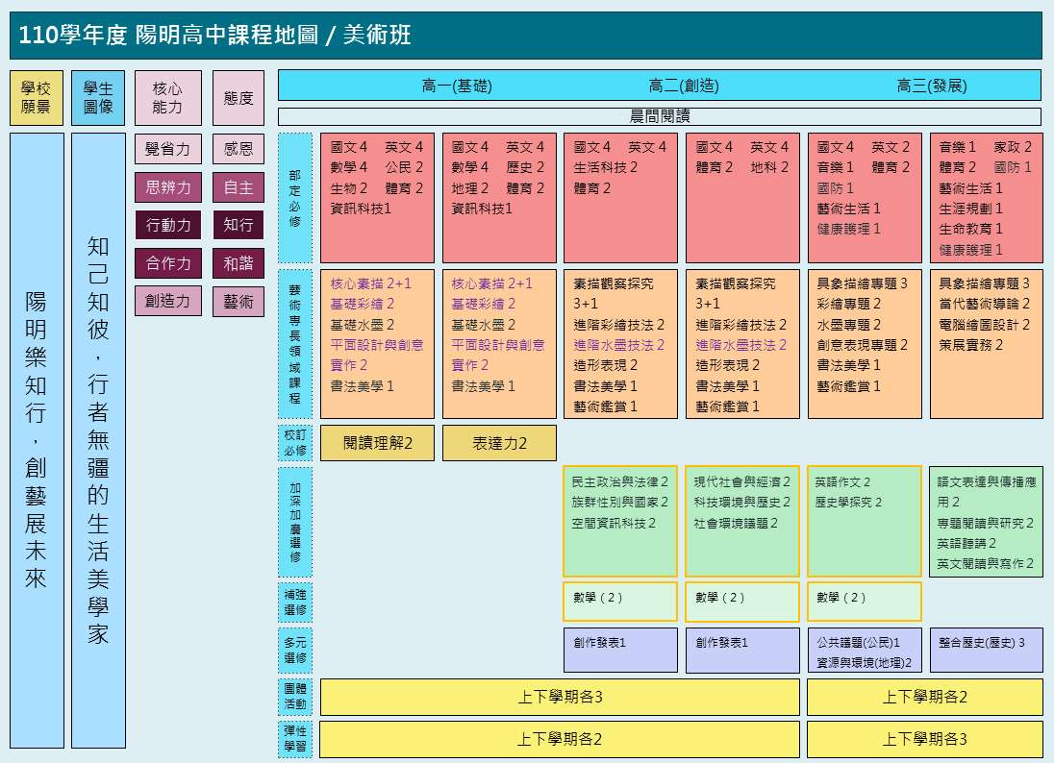This screenshot has width=1054, height=763.
Task: Click 英語聽講 2 elective
Action: pyautogui.click(x=966, y=543)
